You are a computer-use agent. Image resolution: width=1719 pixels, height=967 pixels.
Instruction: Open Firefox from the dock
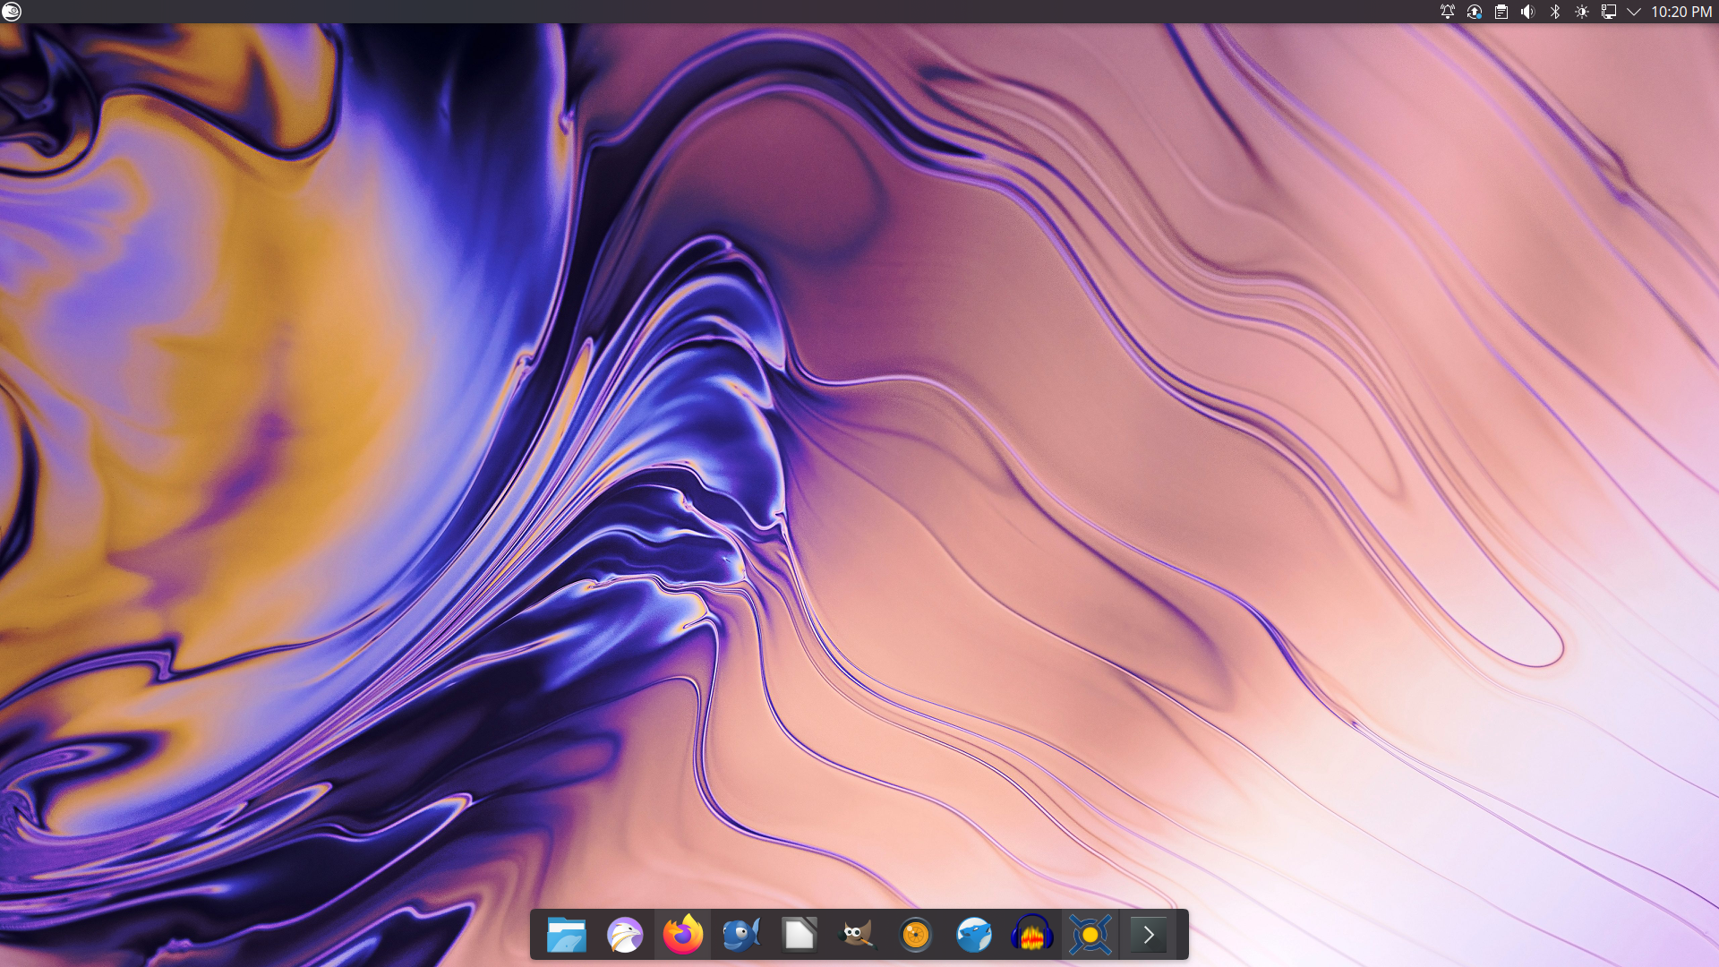point(682,936)
